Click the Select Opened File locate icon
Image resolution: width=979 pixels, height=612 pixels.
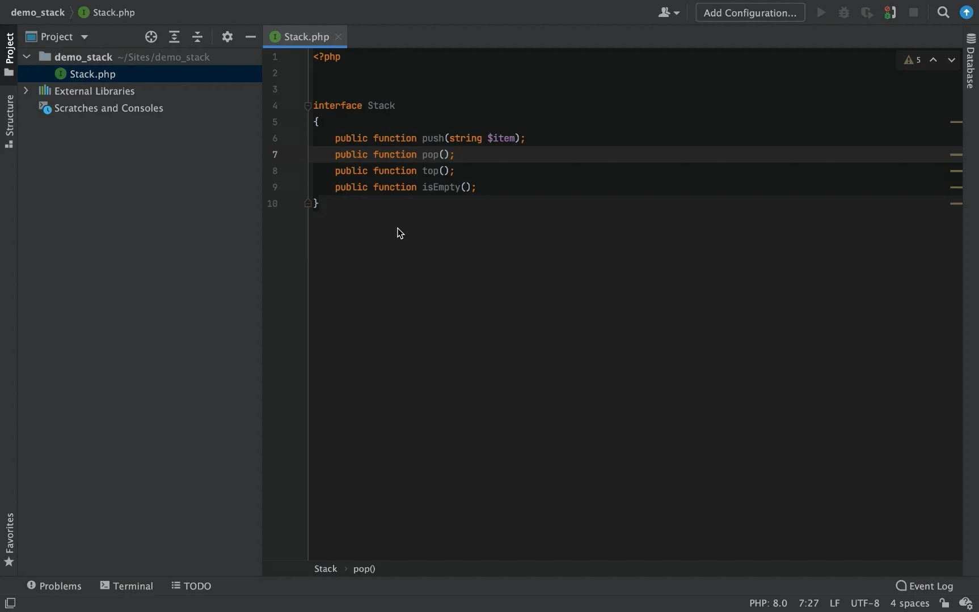151,37
